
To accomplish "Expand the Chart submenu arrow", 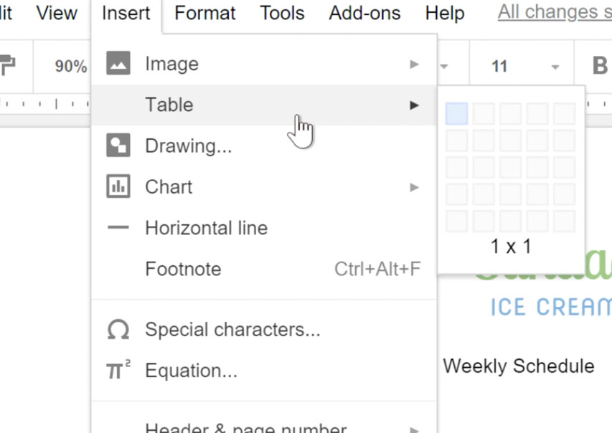I will [415, 186].
